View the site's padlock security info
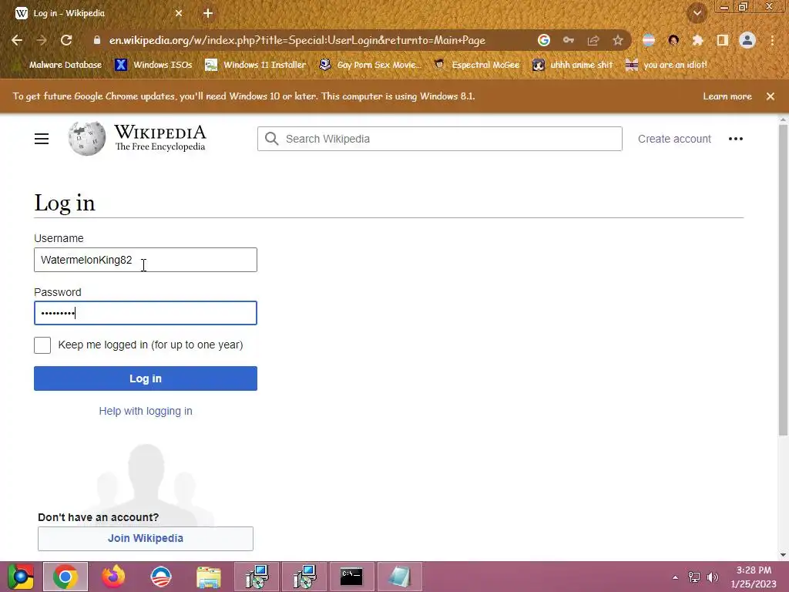Viewport: 789px width, 592px height. [x=96, y=40]
